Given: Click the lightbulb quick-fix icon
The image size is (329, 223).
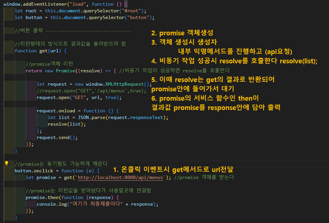Looking at the screenshot, I should point(7,163).
